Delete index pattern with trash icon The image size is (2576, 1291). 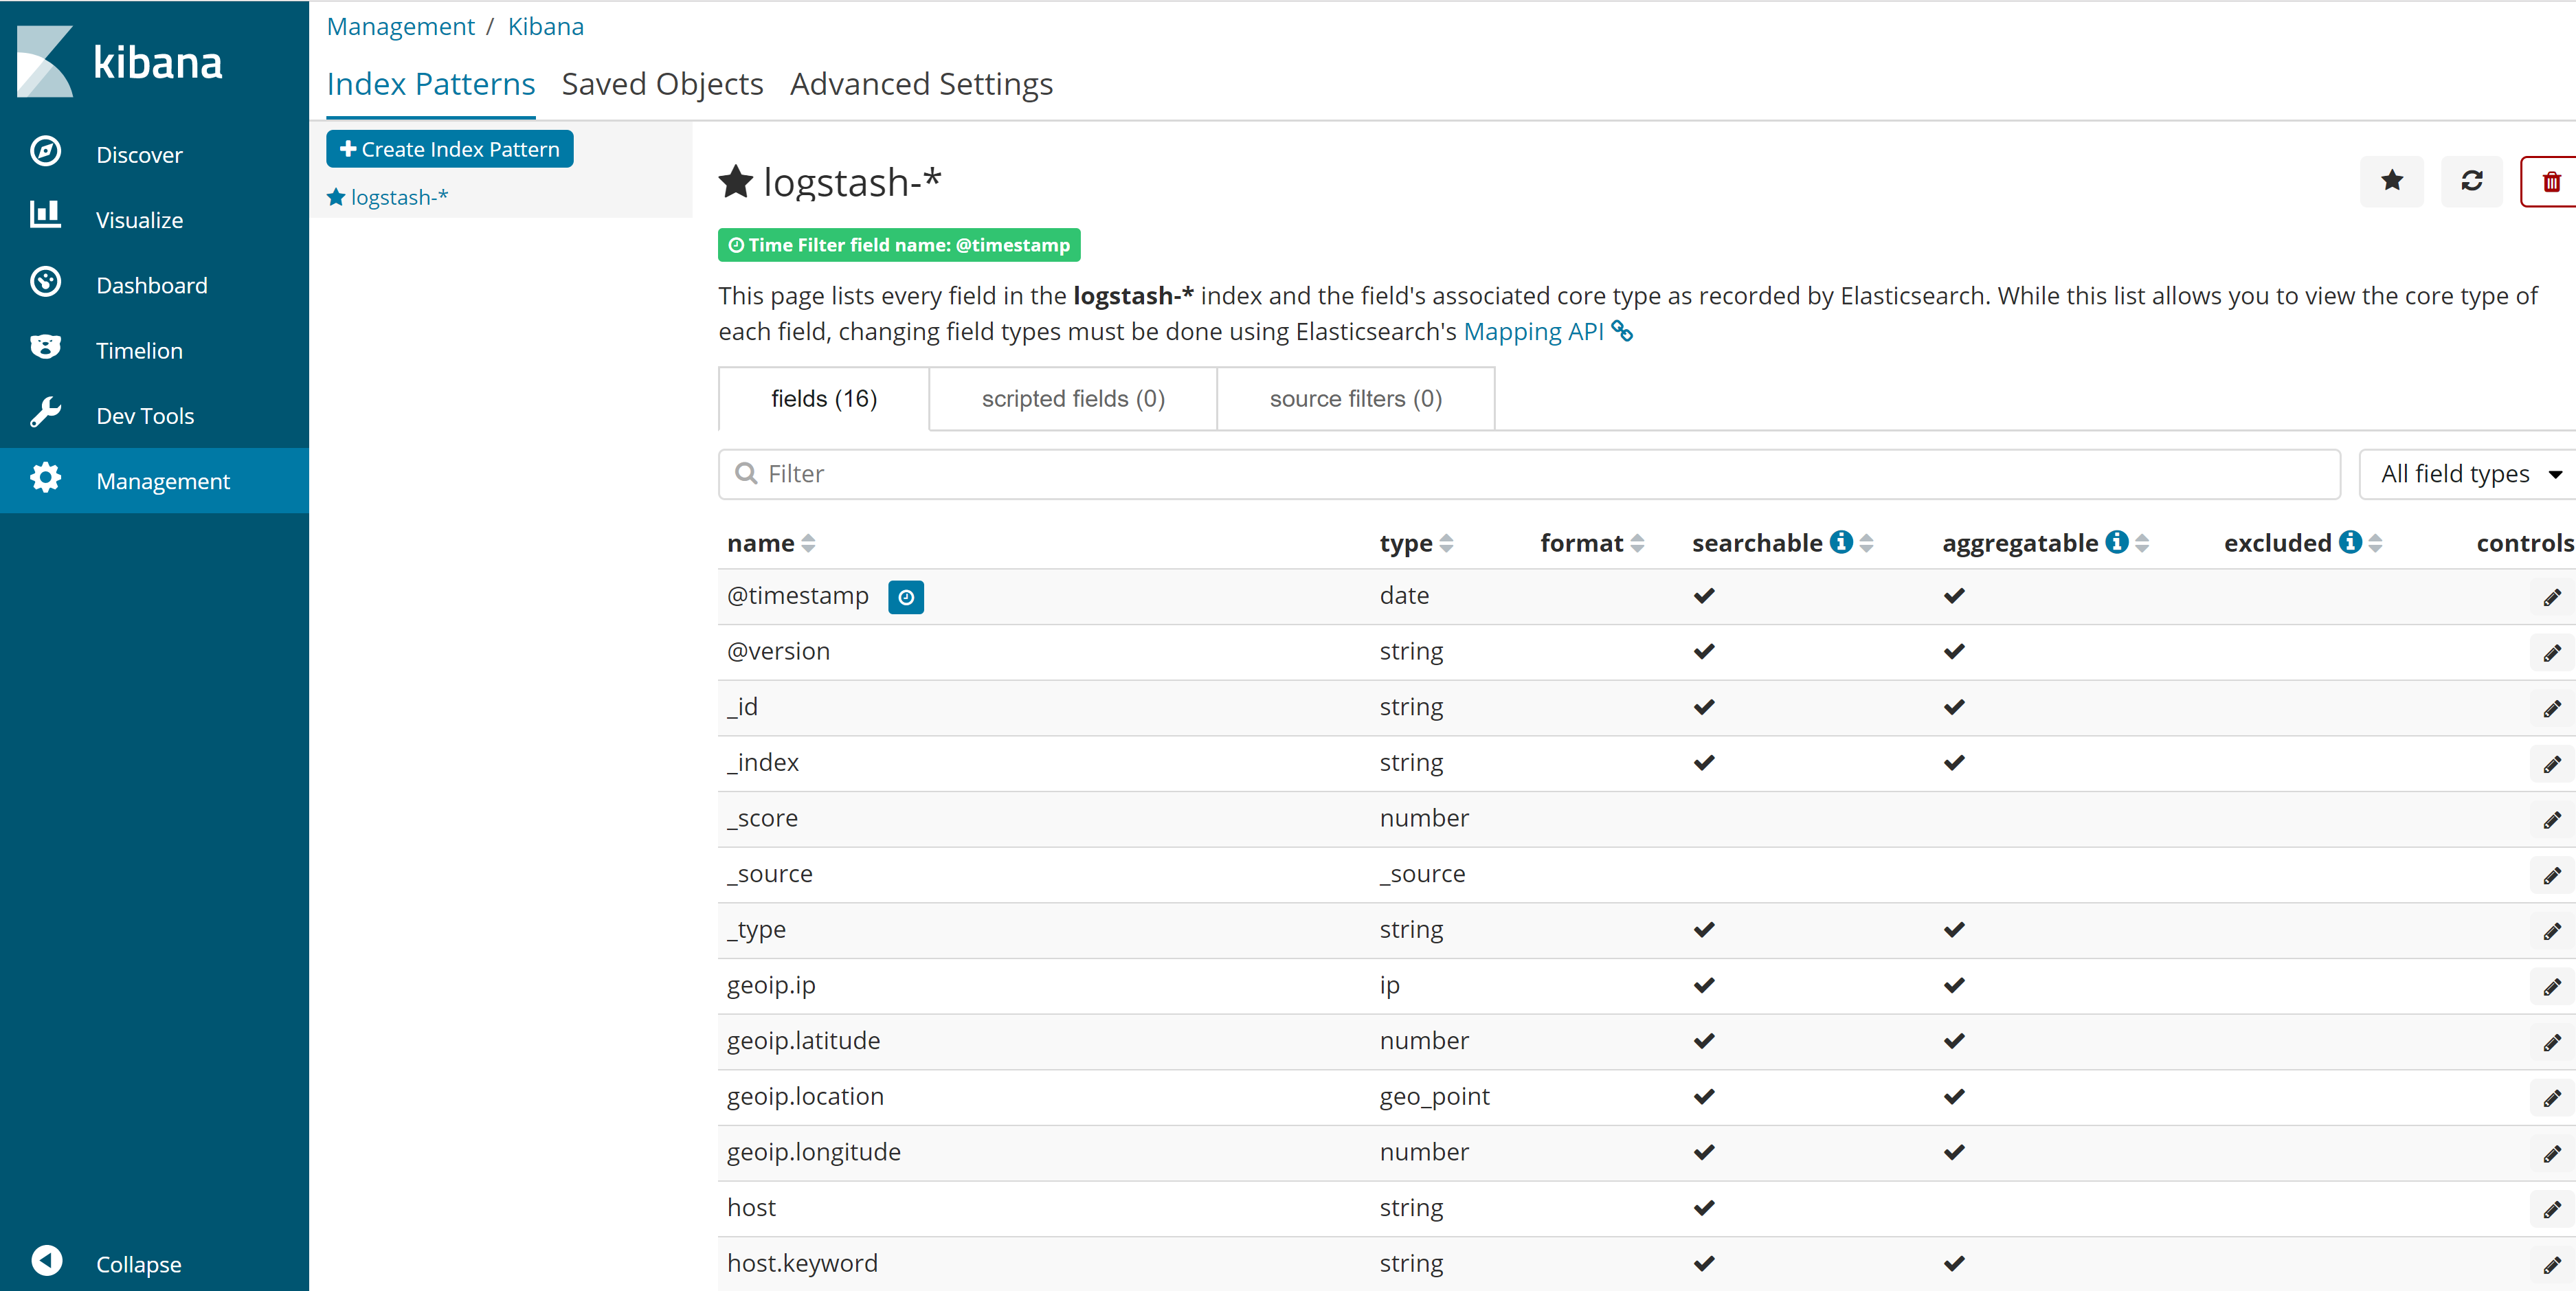[2551, 182]
